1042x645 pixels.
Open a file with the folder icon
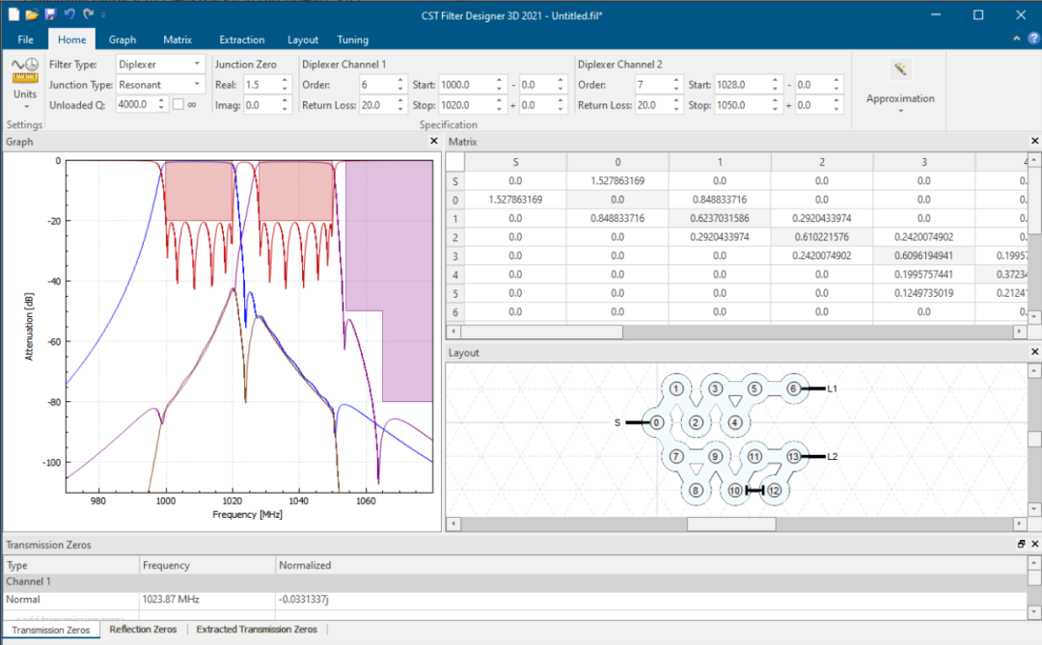pyautogui.click(x=31, y=14)
